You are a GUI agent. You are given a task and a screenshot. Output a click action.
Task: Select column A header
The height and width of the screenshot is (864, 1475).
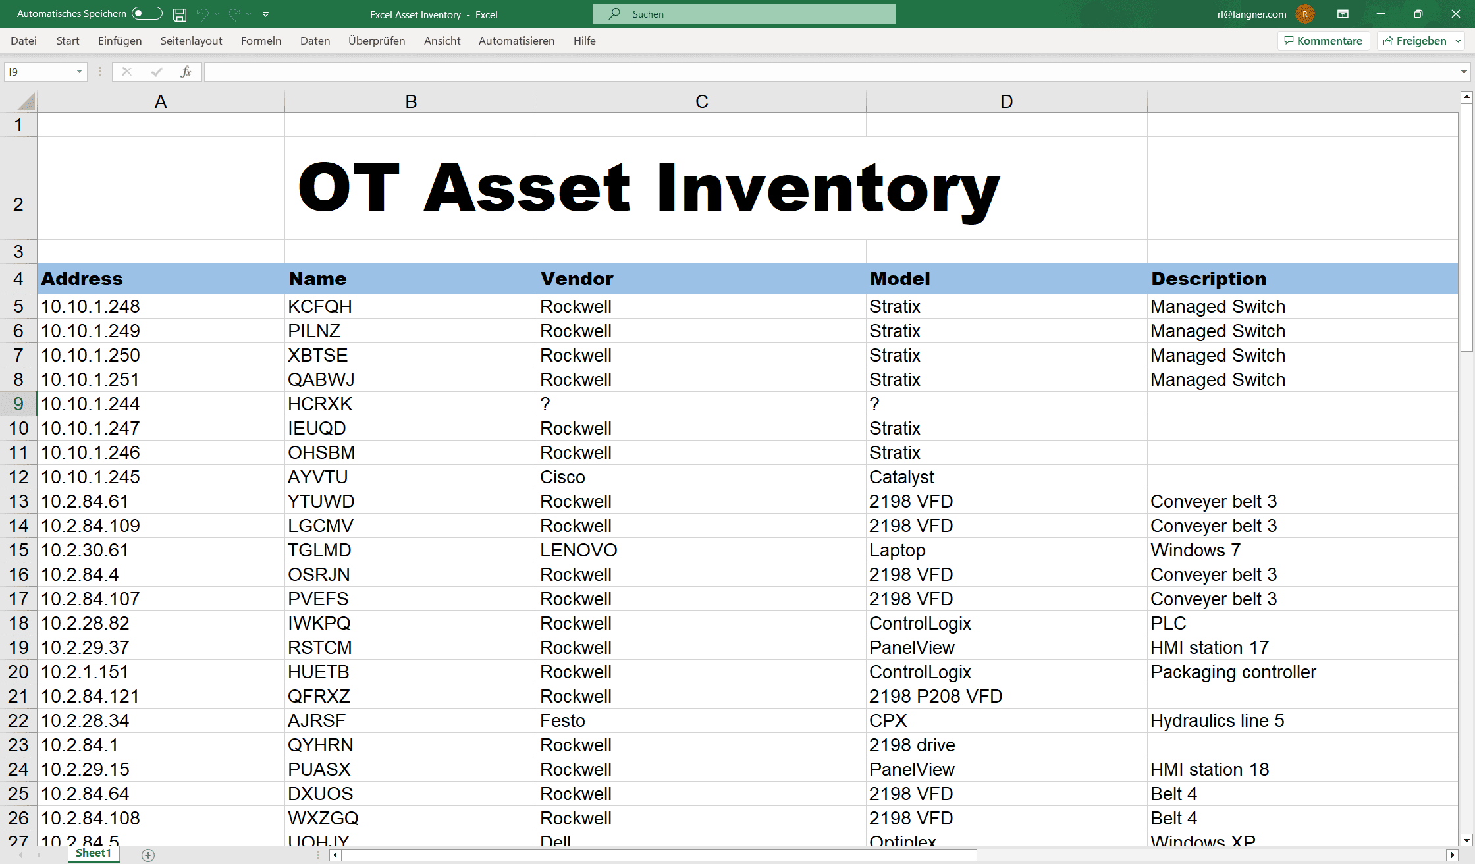click(x=161, y=101)
